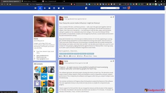Click Danie's large profile photo

tap(44, 27)
